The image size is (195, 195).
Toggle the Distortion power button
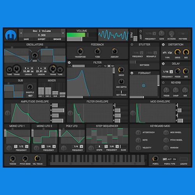(x=163, y=44)
